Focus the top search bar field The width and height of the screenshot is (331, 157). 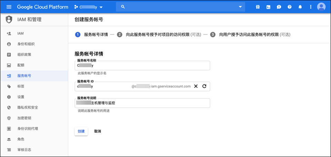pos(180,7)
